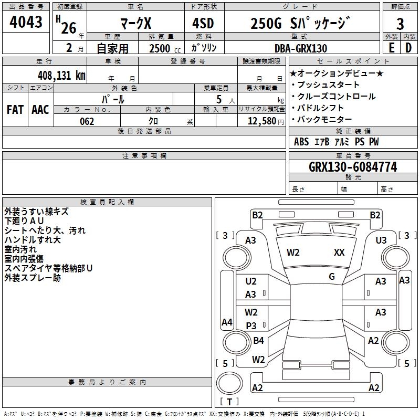The height and width of the screenshot is (420, 420).
Task: Select the note スペアタイヤ等格納部U
Action: click(x=48, y=268)
